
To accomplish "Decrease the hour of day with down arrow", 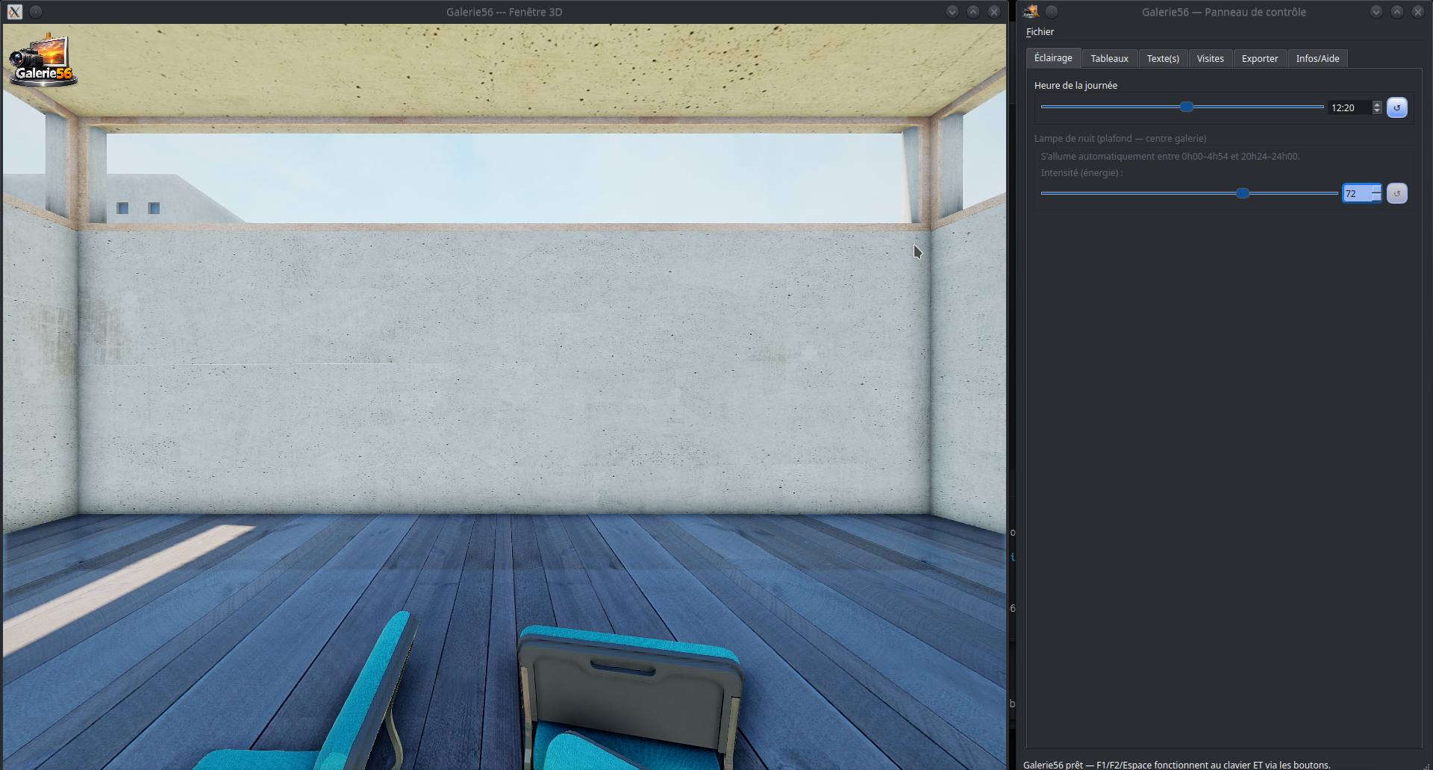I will click(1377, 110).
